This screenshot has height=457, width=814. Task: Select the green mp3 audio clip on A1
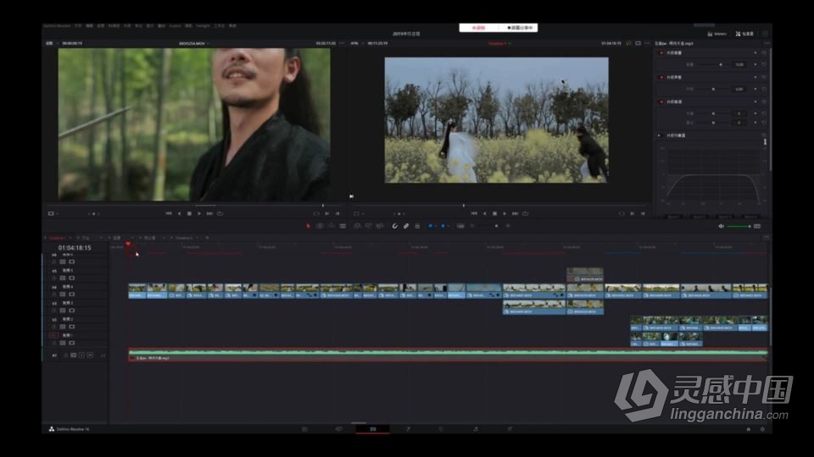[x=448, y=355]
